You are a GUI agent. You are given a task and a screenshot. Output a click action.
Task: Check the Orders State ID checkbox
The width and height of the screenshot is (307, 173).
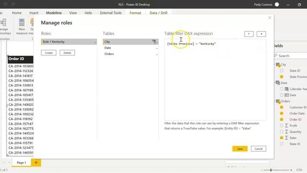(x=282, y=144)
